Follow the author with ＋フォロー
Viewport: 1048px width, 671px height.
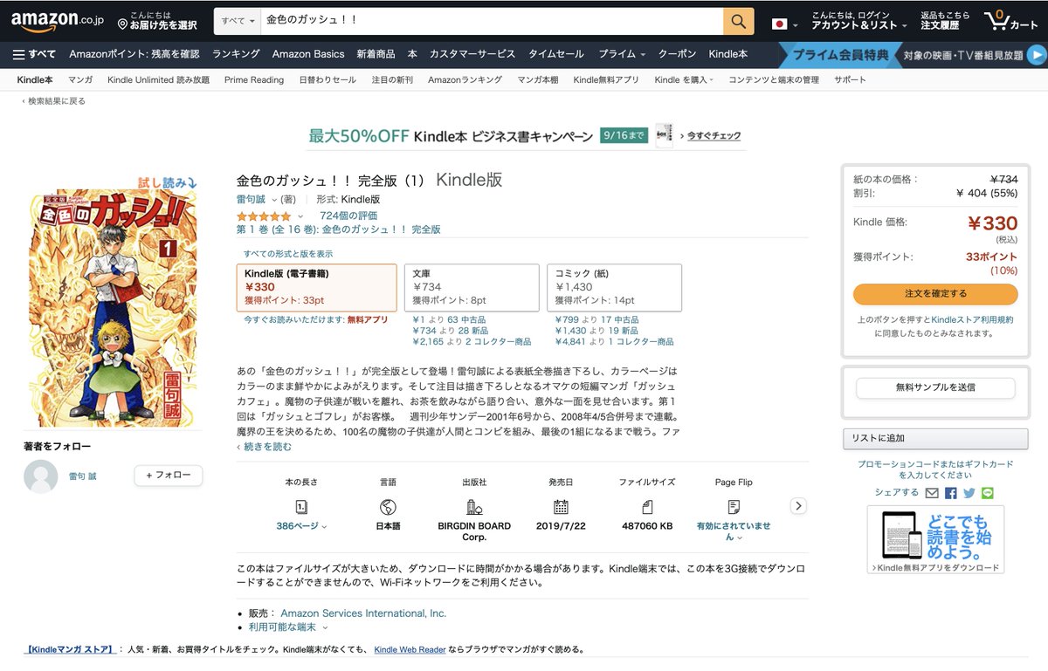[x=168, y=476]
